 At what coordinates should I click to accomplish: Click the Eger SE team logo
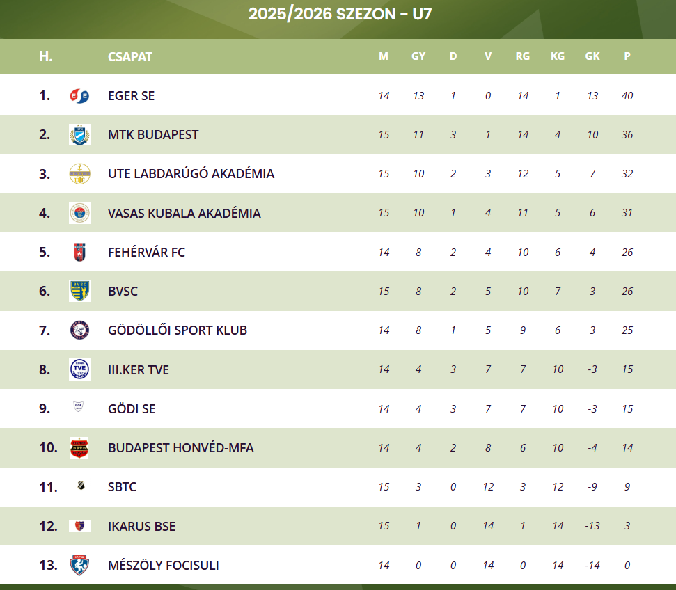(79, 96)
